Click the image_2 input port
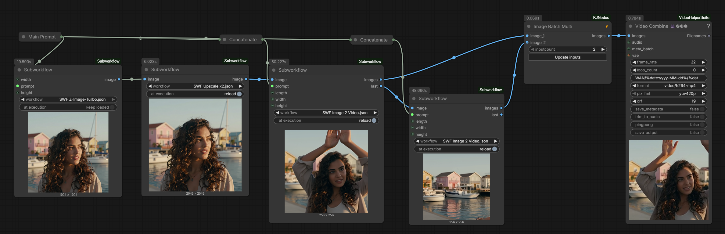The height and width of the screenshot is (234, 725). click(x=527, y=42)
